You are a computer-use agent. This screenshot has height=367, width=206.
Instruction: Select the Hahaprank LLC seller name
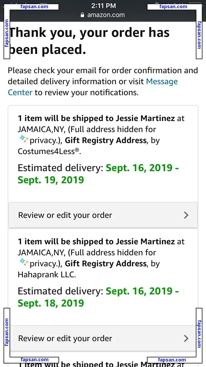46,275
